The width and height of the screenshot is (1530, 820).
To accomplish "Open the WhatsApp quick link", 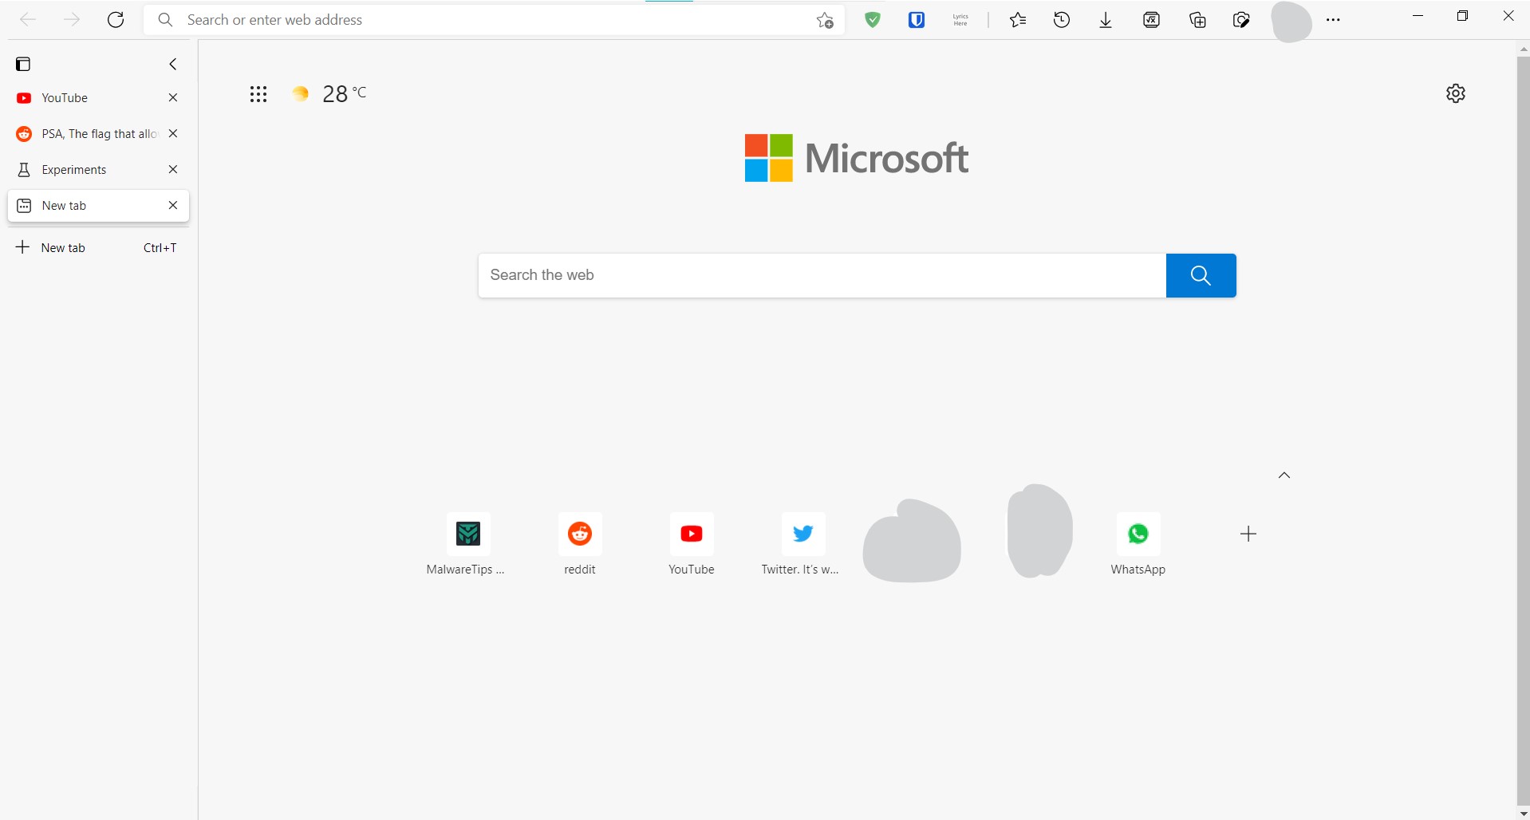I will pyautogui.click(x=1138, y=544).
